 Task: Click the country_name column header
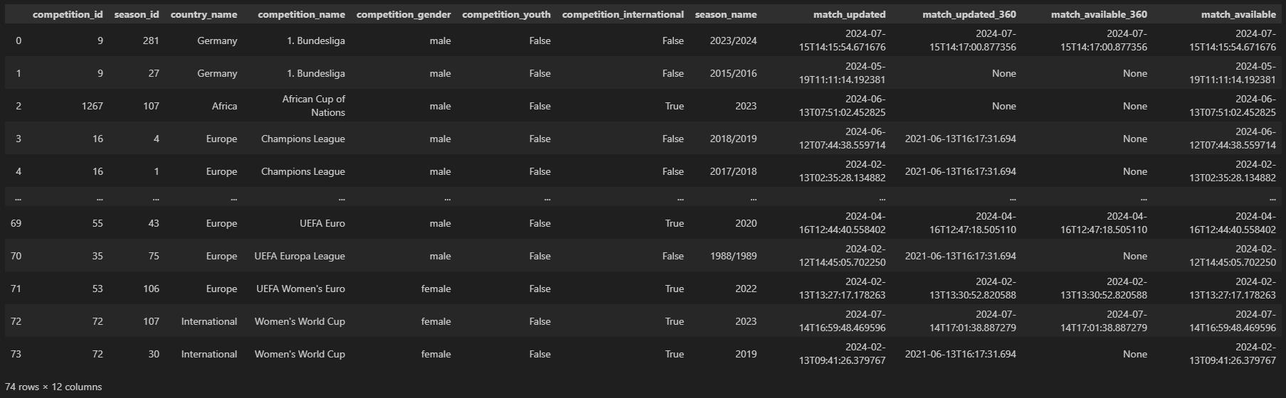[204, 14]
